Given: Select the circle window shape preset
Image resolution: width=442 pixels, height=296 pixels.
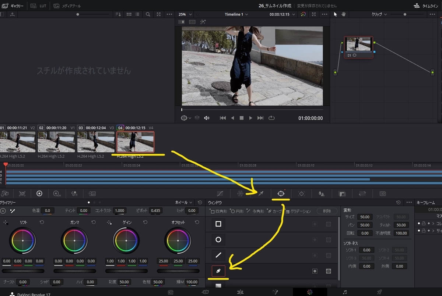Looking at the screenshot, I should [x=218, y=240].
